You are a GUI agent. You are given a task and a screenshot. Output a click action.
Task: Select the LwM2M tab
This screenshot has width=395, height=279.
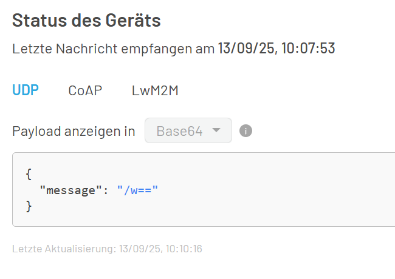point(155,90)
